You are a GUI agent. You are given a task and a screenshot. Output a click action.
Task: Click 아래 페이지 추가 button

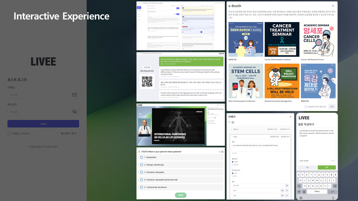[x=285, y=129]
